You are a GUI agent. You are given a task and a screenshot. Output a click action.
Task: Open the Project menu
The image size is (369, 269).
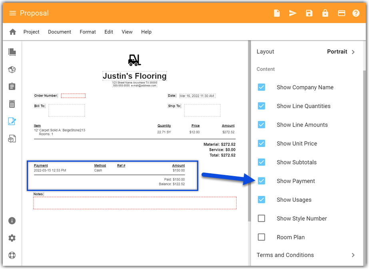point(31,32)
